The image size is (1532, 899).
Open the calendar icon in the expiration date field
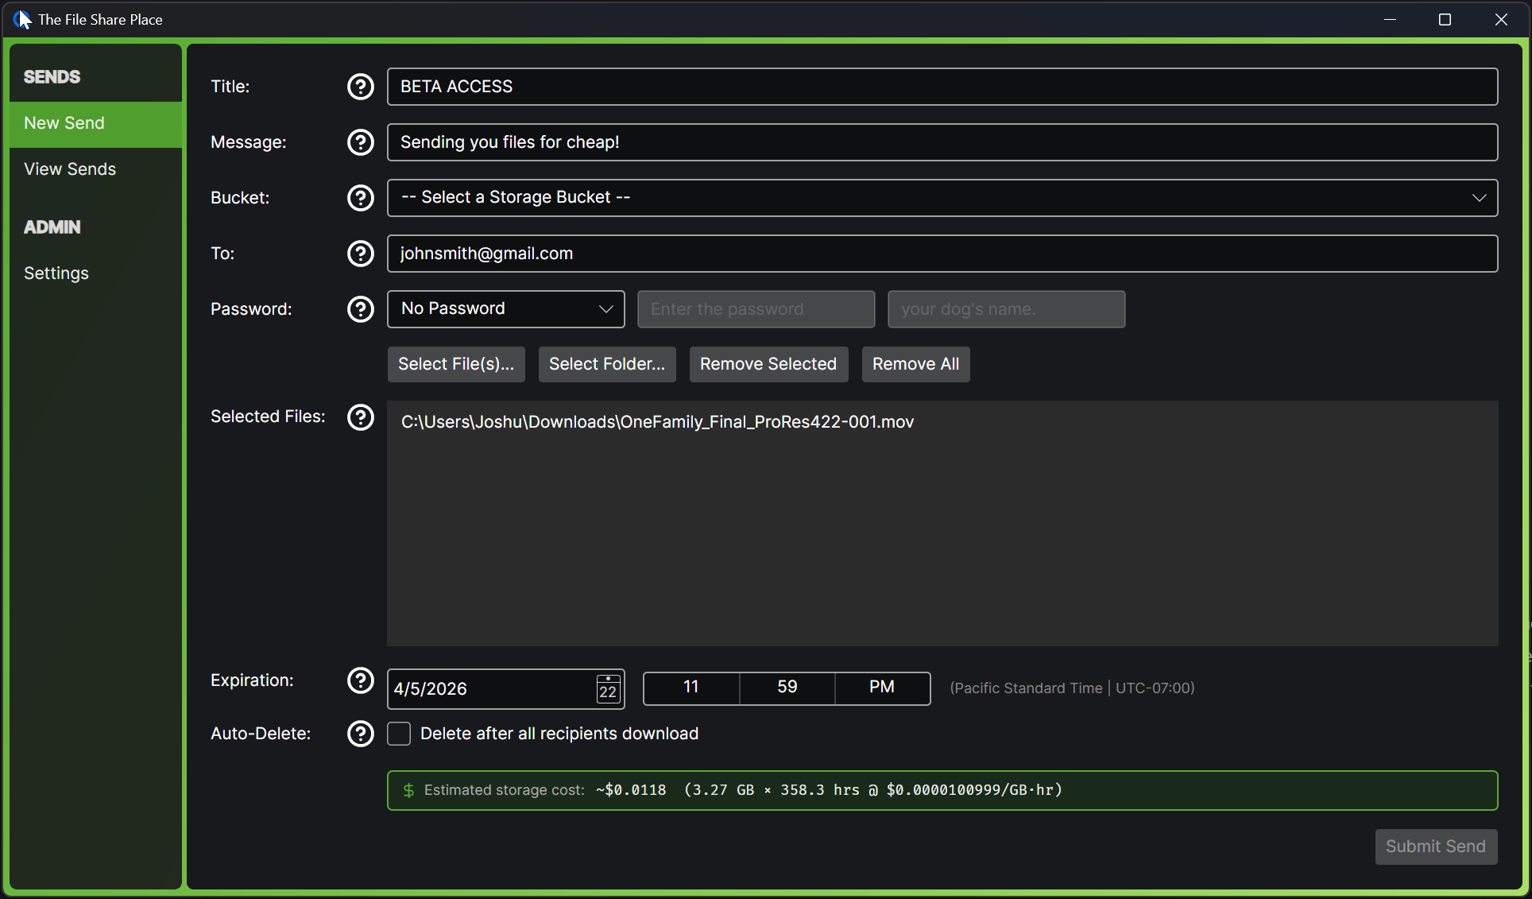tap(607, 689)
